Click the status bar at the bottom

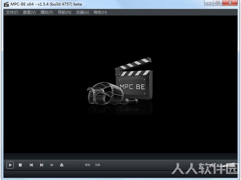[x=120, y=174]
